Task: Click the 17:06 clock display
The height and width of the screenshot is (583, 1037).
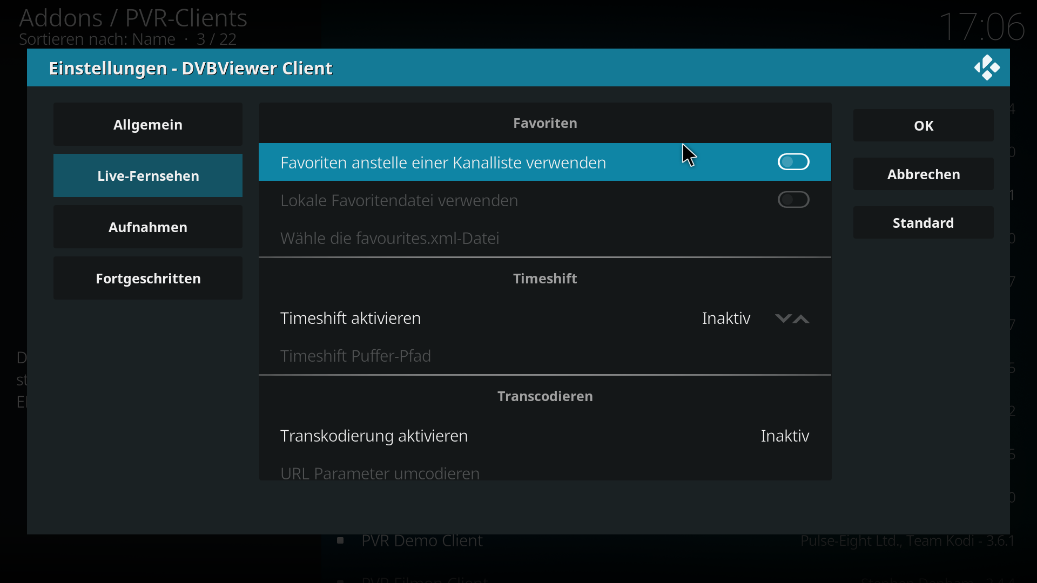Action: 981,27
